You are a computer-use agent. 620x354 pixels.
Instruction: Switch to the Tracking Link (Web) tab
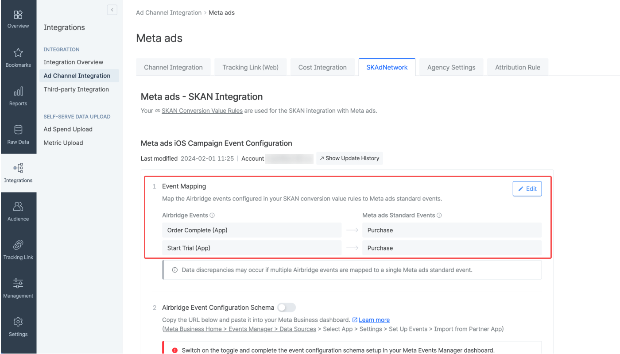click(x=251, y=67)
